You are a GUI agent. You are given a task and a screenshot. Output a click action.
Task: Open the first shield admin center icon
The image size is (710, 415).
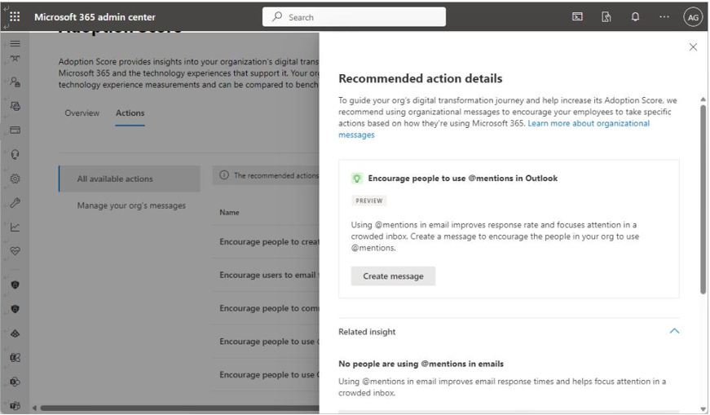pos(15,285)
